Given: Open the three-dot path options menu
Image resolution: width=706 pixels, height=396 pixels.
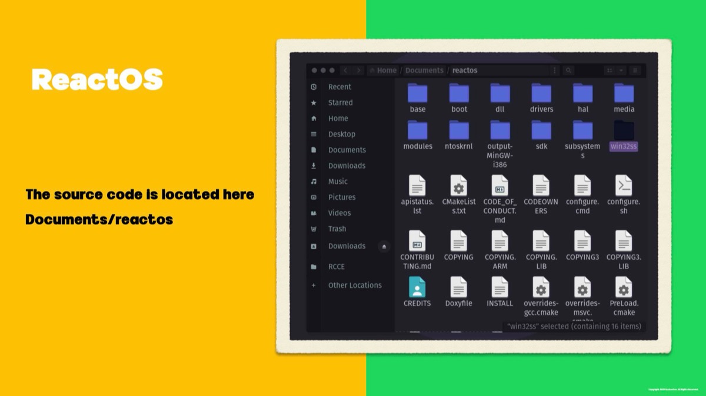Looking at the screenshot, I should tap(554, 71).
